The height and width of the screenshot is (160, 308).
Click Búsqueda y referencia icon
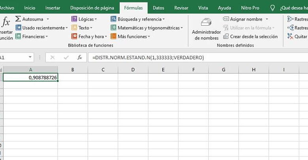point(114,19)
